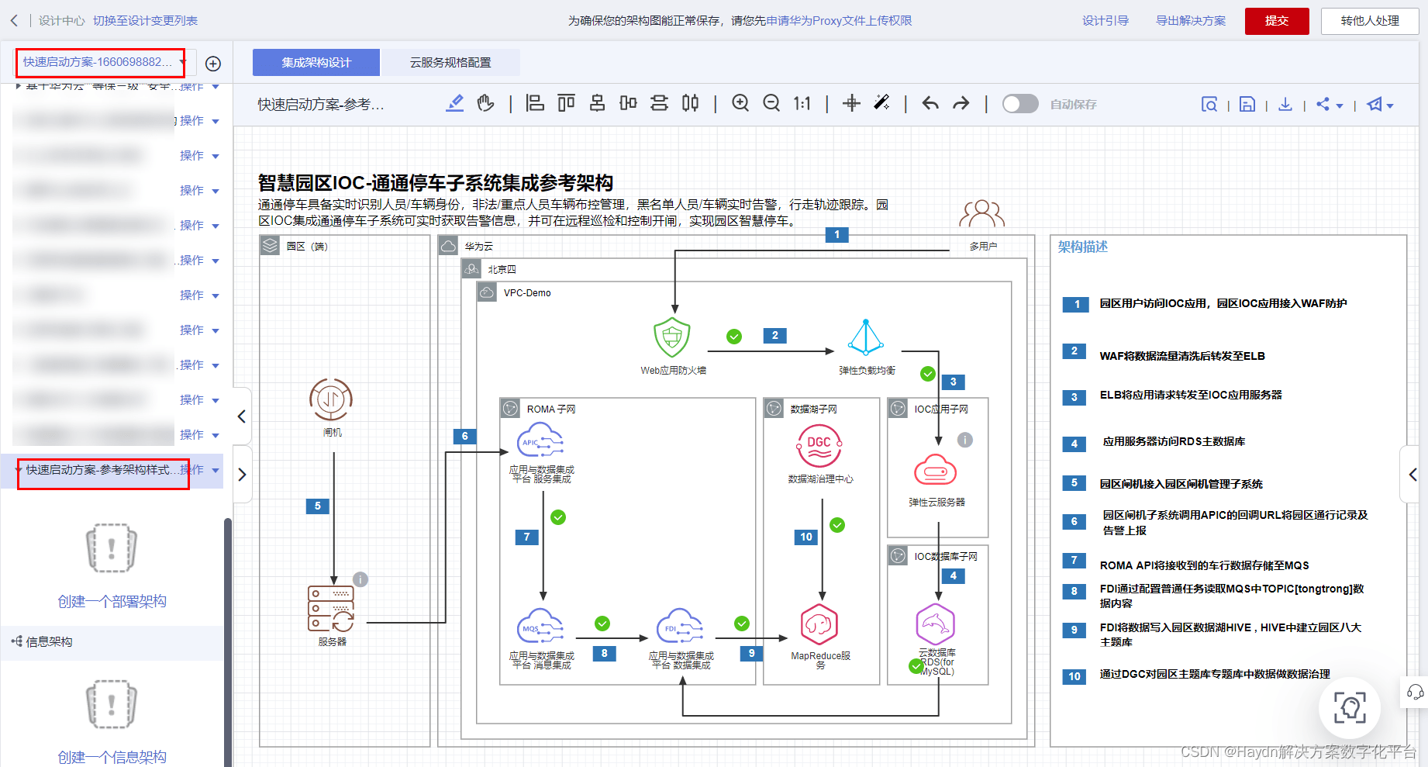The width and height of the screenshot is (1428, 767).
Task: Open 操作 menu for 快速启动方案-参考架构样式 row
Action: (200, 470)
